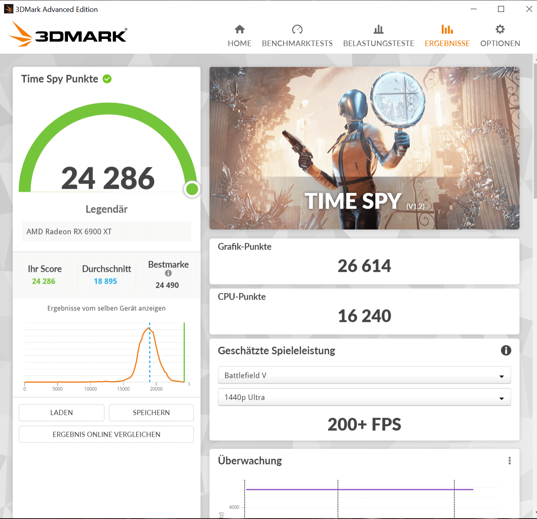This screenshot has width=537, height=519.
Task: Minimize the 3DMark window
Action: (x=473, y=9)
